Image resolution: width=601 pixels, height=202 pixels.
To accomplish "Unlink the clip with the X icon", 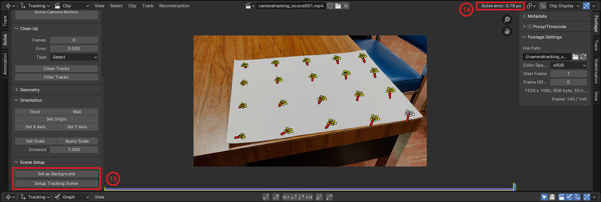I will pyautogui.click(x=346, y=6).
